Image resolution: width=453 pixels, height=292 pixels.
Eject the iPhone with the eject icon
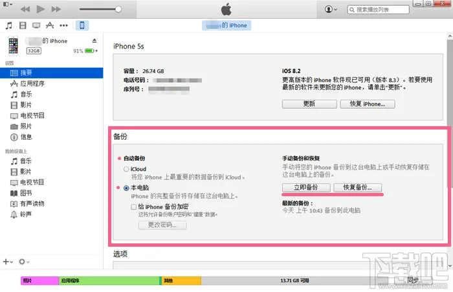pos(94,41)
